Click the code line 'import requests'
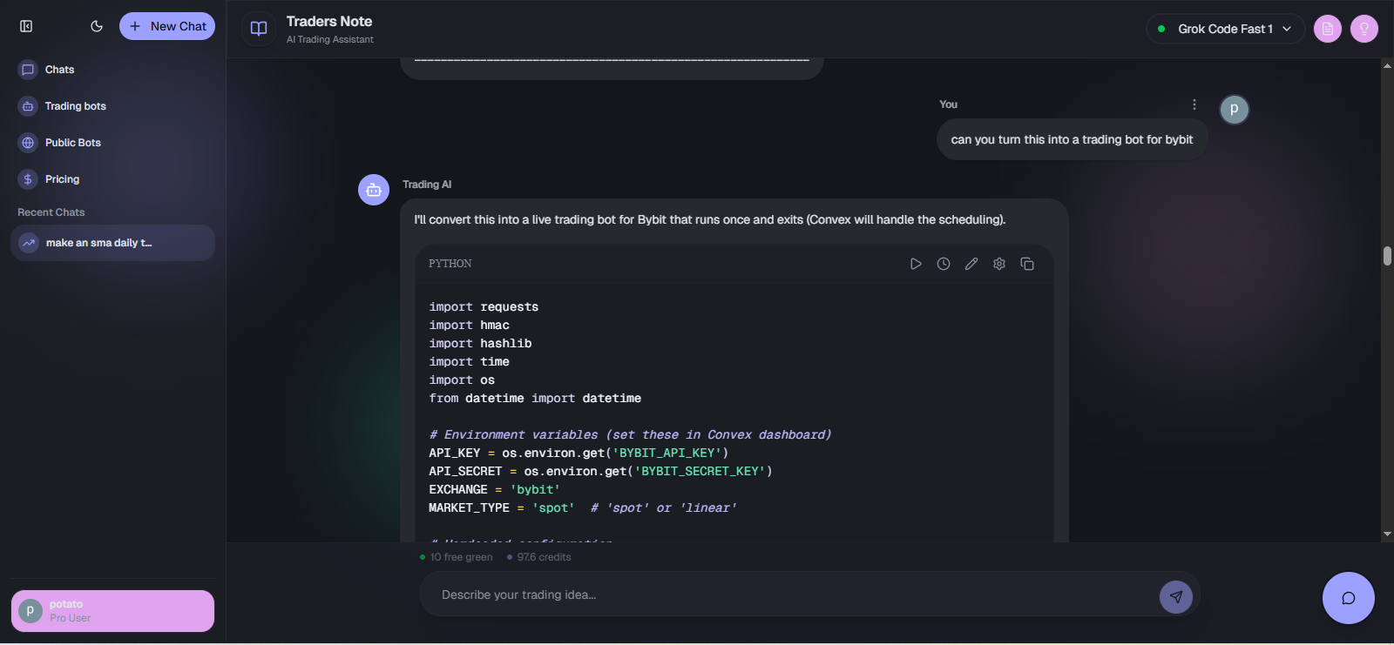 pos(484,307)
